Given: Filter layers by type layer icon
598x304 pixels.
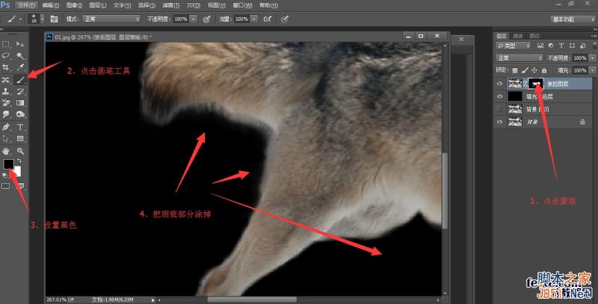Looking at the screenshot, I should [561, 46].
